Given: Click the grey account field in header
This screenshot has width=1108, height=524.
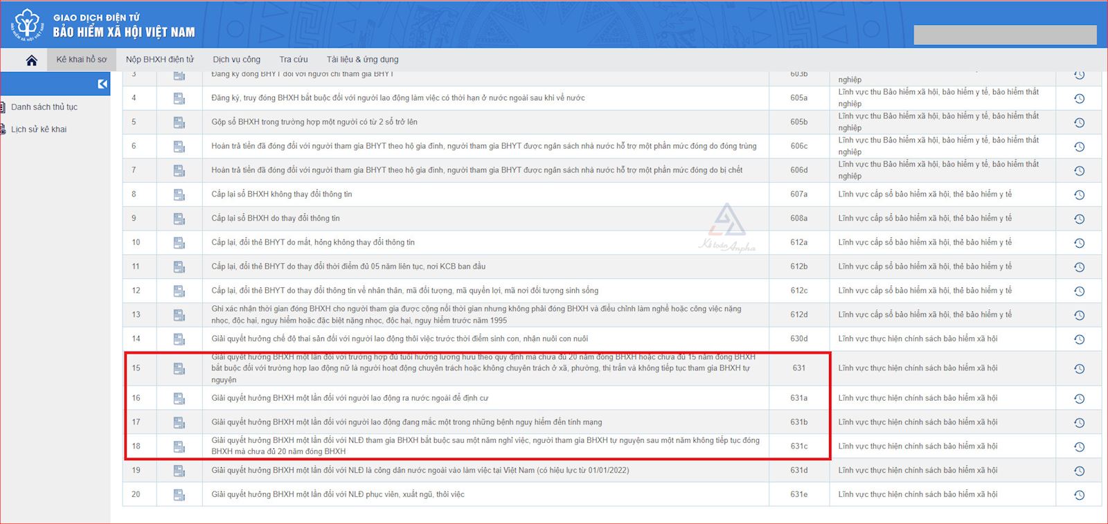Looking at the screenshot, I should pos(1005,35).
